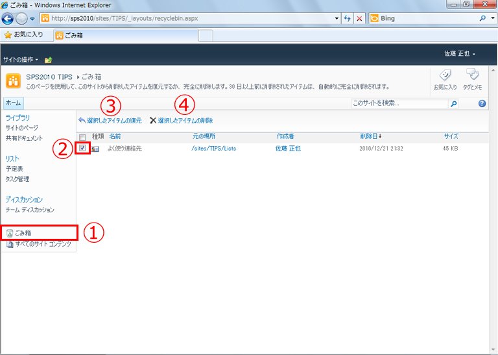Open ごみ箱 in the sidebar
Screen dimensions: 498x355
pyautogui.click(x=23, y=233)
